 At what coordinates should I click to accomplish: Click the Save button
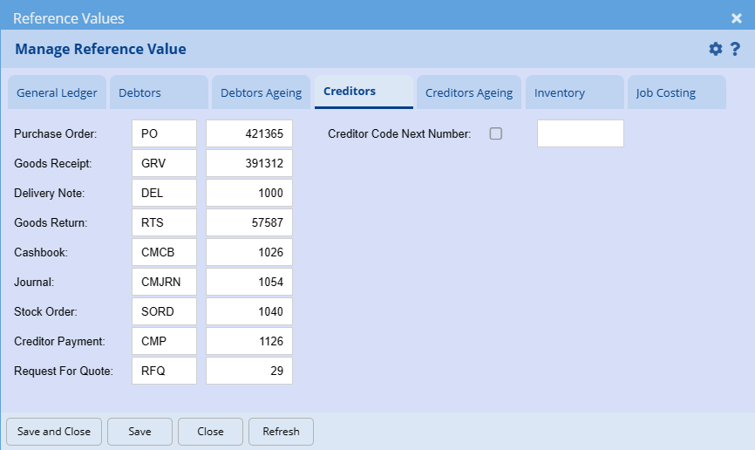point(139,431)
